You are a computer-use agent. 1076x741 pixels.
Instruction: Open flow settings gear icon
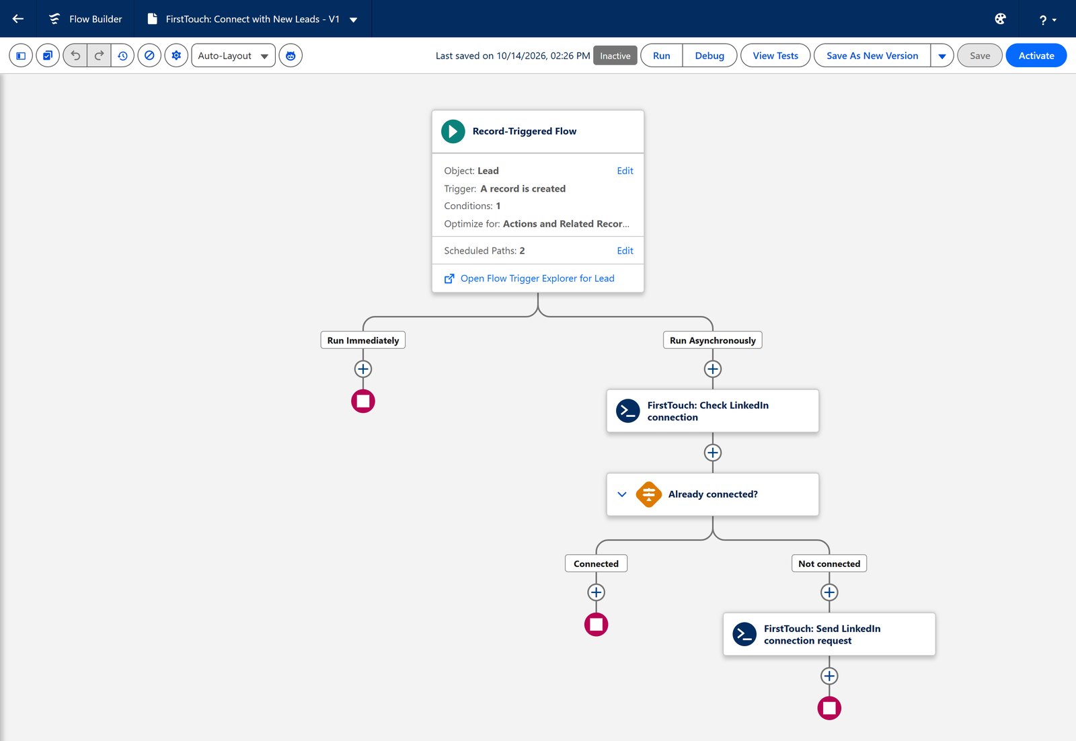tap(176, 56)
